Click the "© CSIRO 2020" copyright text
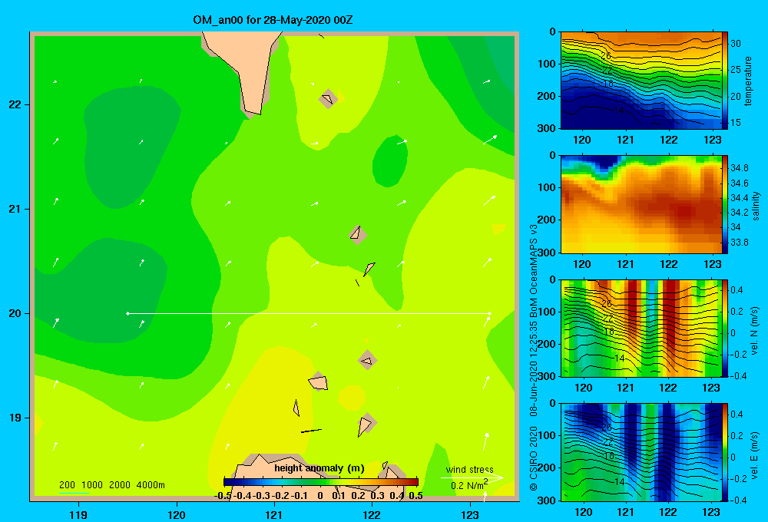 pos(534,458)
